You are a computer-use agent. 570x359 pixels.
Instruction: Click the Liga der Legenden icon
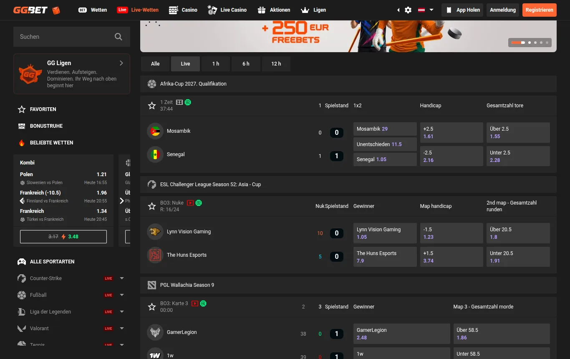point(22,312)
